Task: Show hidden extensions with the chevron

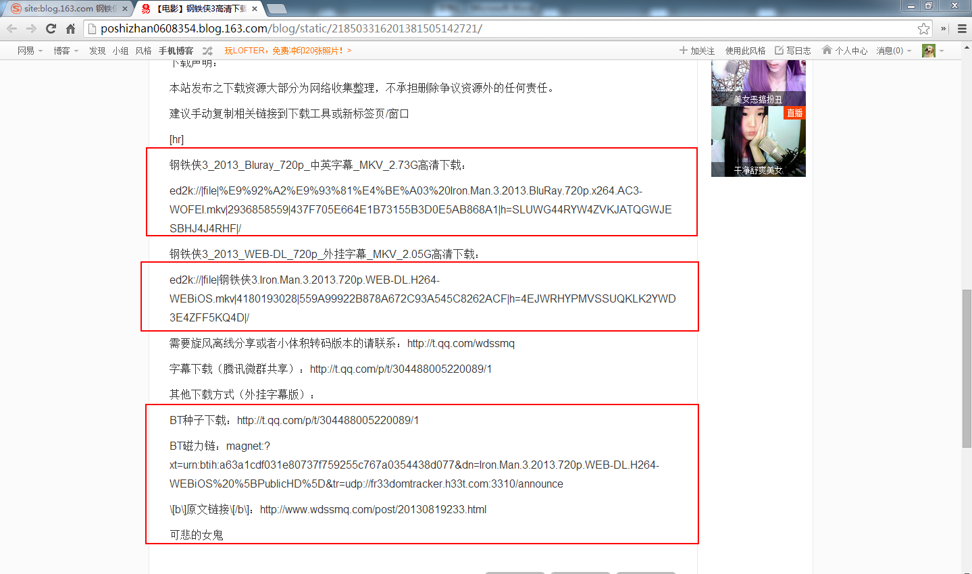Action: (x=944, y=28)
